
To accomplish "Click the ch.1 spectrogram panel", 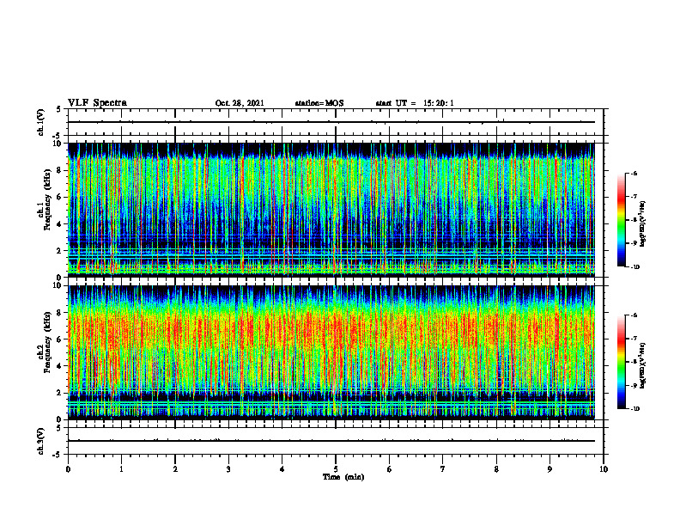I will click(331, 210).
